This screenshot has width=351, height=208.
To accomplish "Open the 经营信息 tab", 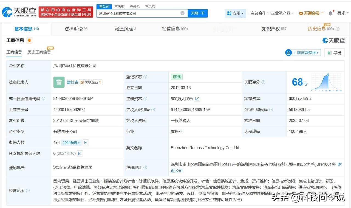I will tap(175, 29).
